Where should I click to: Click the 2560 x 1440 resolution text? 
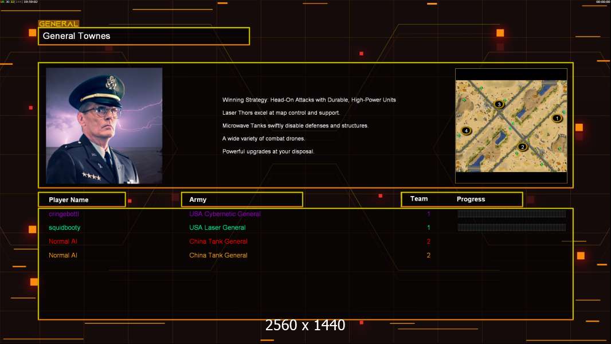click(x=305, y=325)
